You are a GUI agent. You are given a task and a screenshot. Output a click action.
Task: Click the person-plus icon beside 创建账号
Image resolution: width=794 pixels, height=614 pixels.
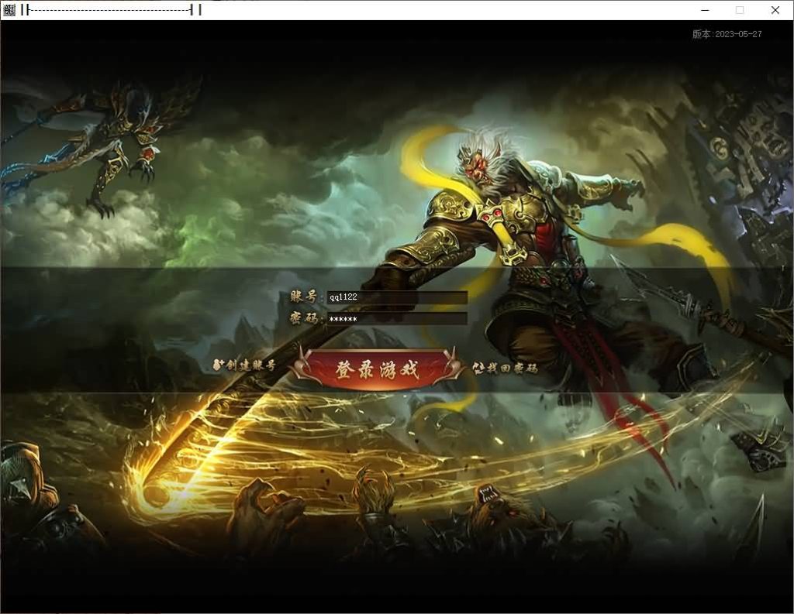218,365
